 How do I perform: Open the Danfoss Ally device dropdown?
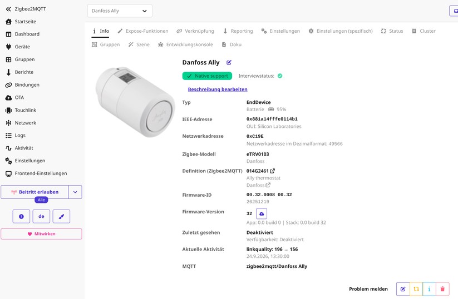[120, 11]
